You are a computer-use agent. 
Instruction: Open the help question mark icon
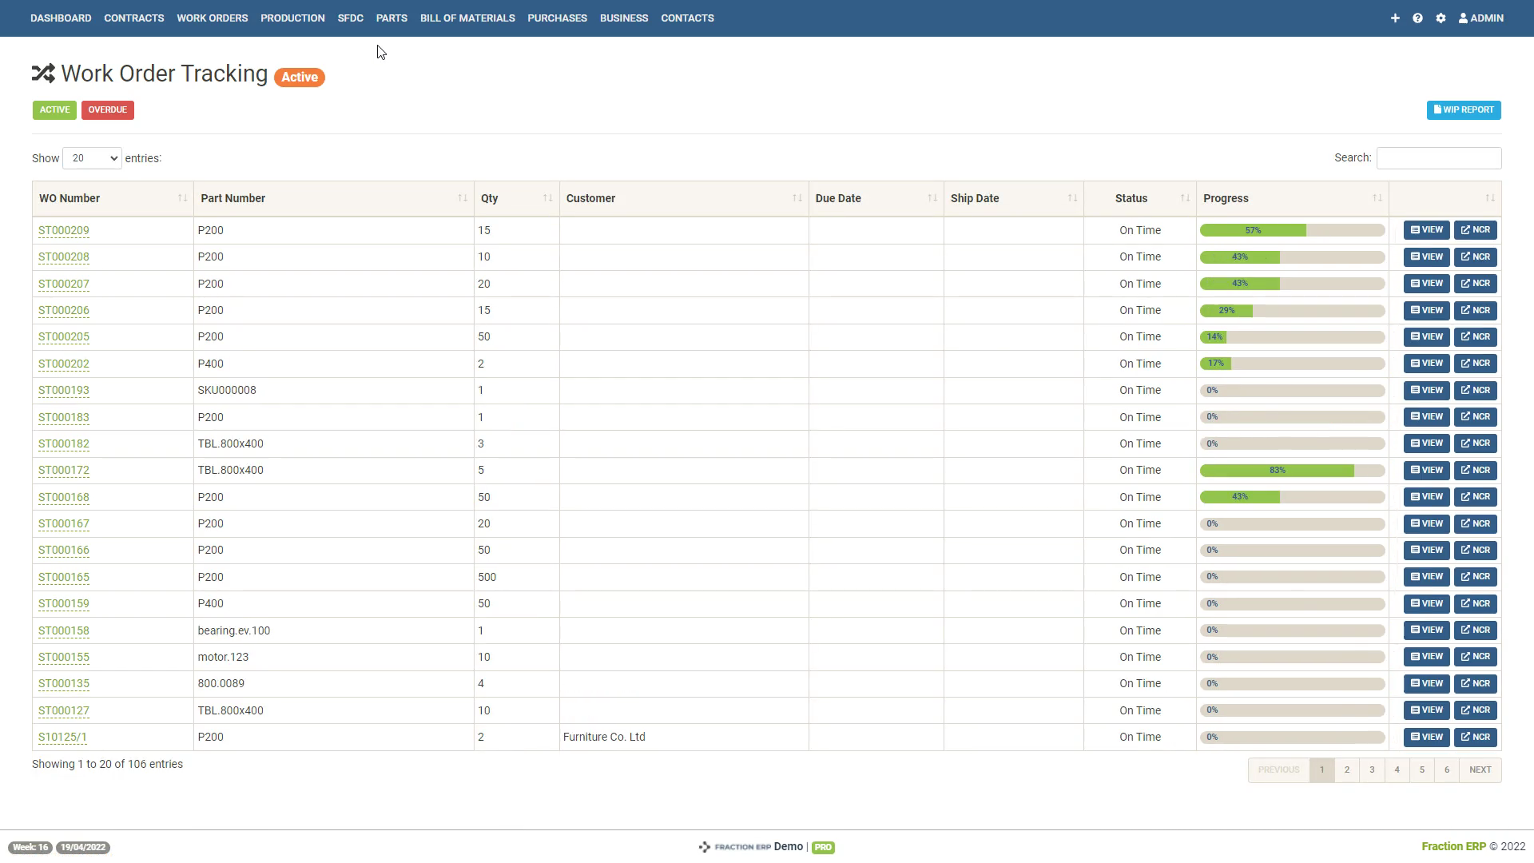coord(1417,18)
